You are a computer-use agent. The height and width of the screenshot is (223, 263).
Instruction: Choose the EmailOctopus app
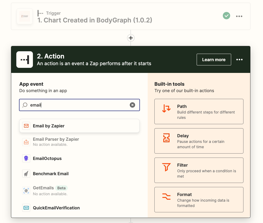point(79,158)
